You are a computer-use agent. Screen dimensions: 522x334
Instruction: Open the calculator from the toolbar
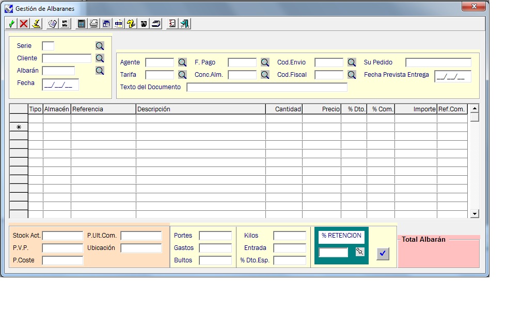coord(81,24)
